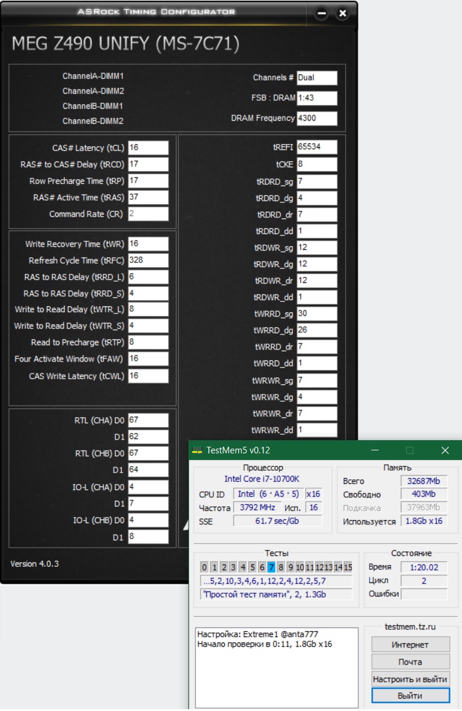Image resolution: width=462 pixels, height=711 pixels.
Task: Click the ChannelA-DIMM1 label
Action: (93, 76)
